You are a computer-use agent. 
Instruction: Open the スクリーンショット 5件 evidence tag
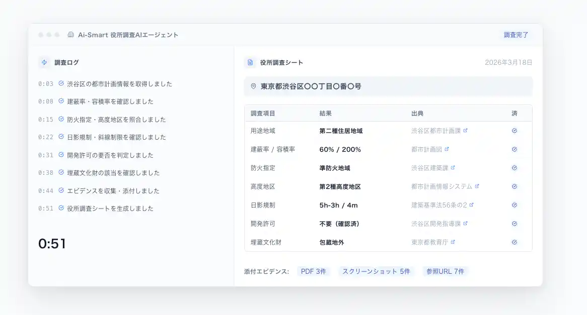[376, 271]
